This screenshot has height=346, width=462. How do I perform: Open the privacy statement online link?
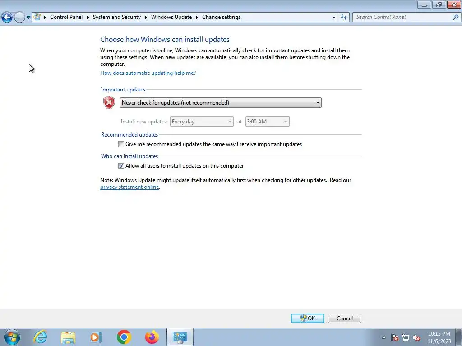coord(129,187)
